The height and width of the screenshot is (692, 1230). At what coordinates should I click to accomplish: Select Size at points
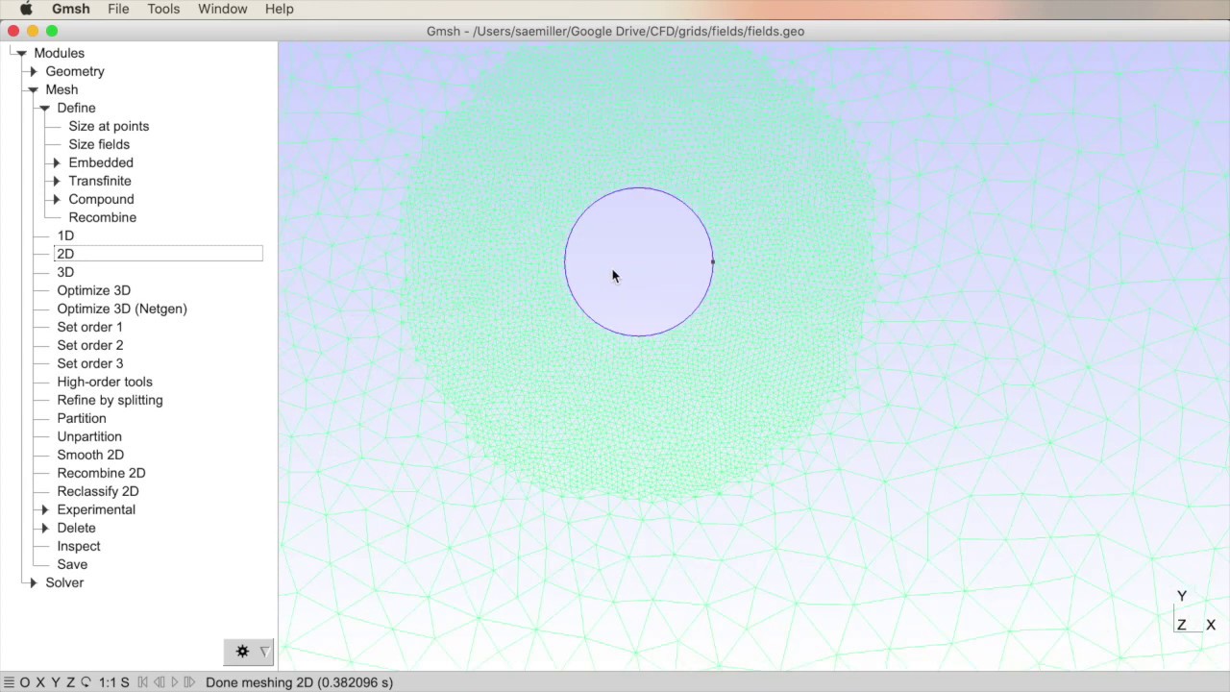pos(109,126)
